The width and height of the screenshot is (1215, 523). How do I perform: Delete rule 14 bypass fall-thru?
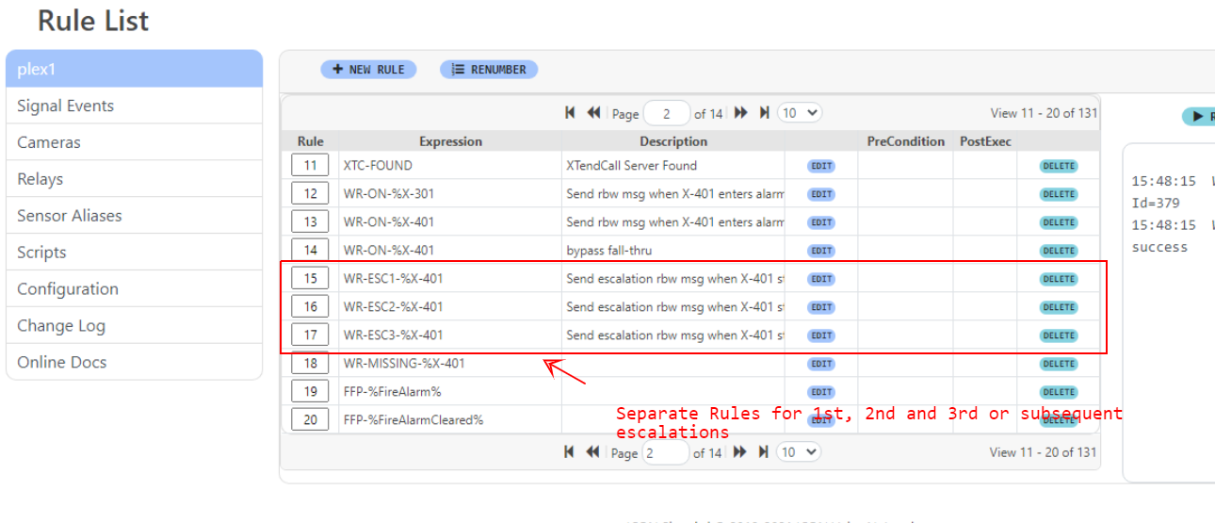pyautogui.click(x=1059, y=251)
